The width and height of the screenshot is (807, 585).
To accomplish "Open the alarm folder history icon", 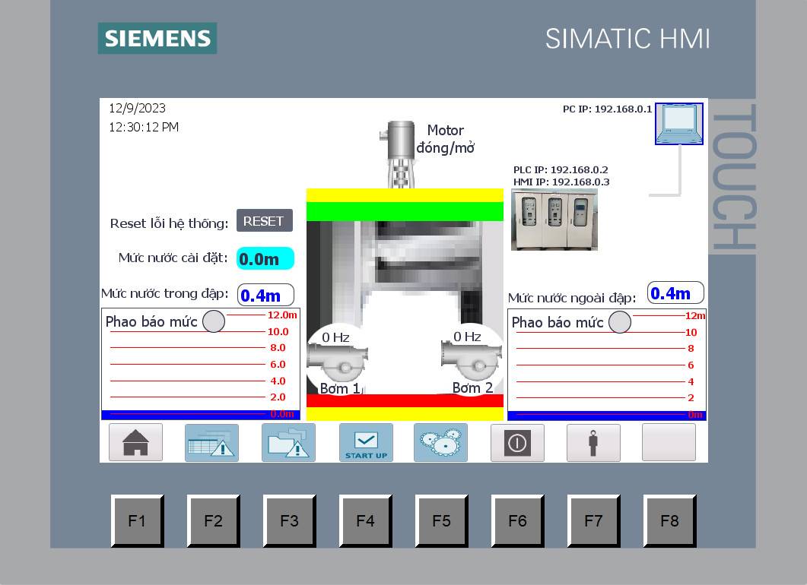I will 288,442.
